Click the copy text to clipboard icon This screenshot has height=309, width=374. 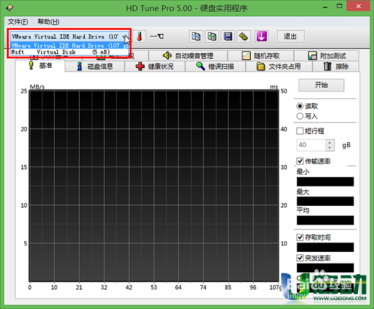tap(196, 37)
